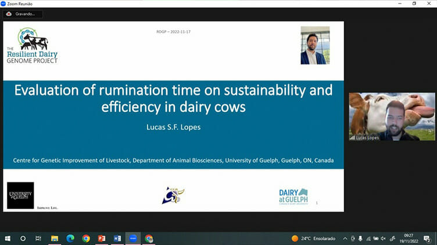This screenshot has height=245, width=437.
Task: Select the active Zoom taskbar icon
Action: coord(133,238)
